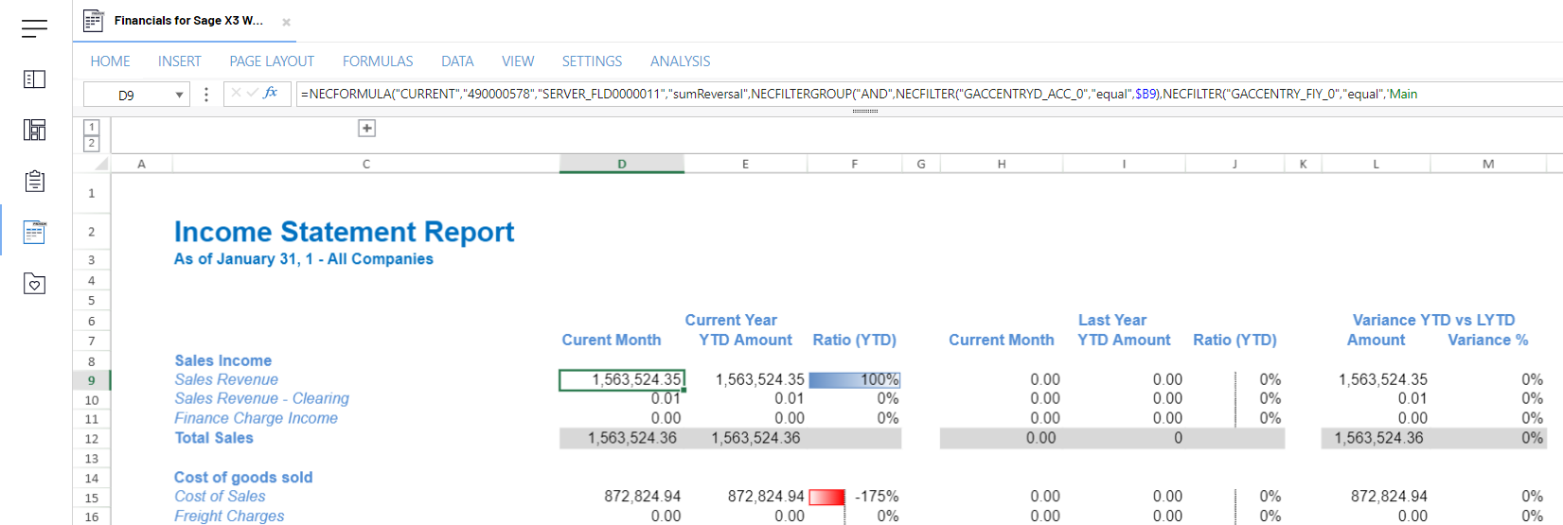Click the select-all corner of the grid
This screenshot has height=525, width=1563.
click(101, 164)
